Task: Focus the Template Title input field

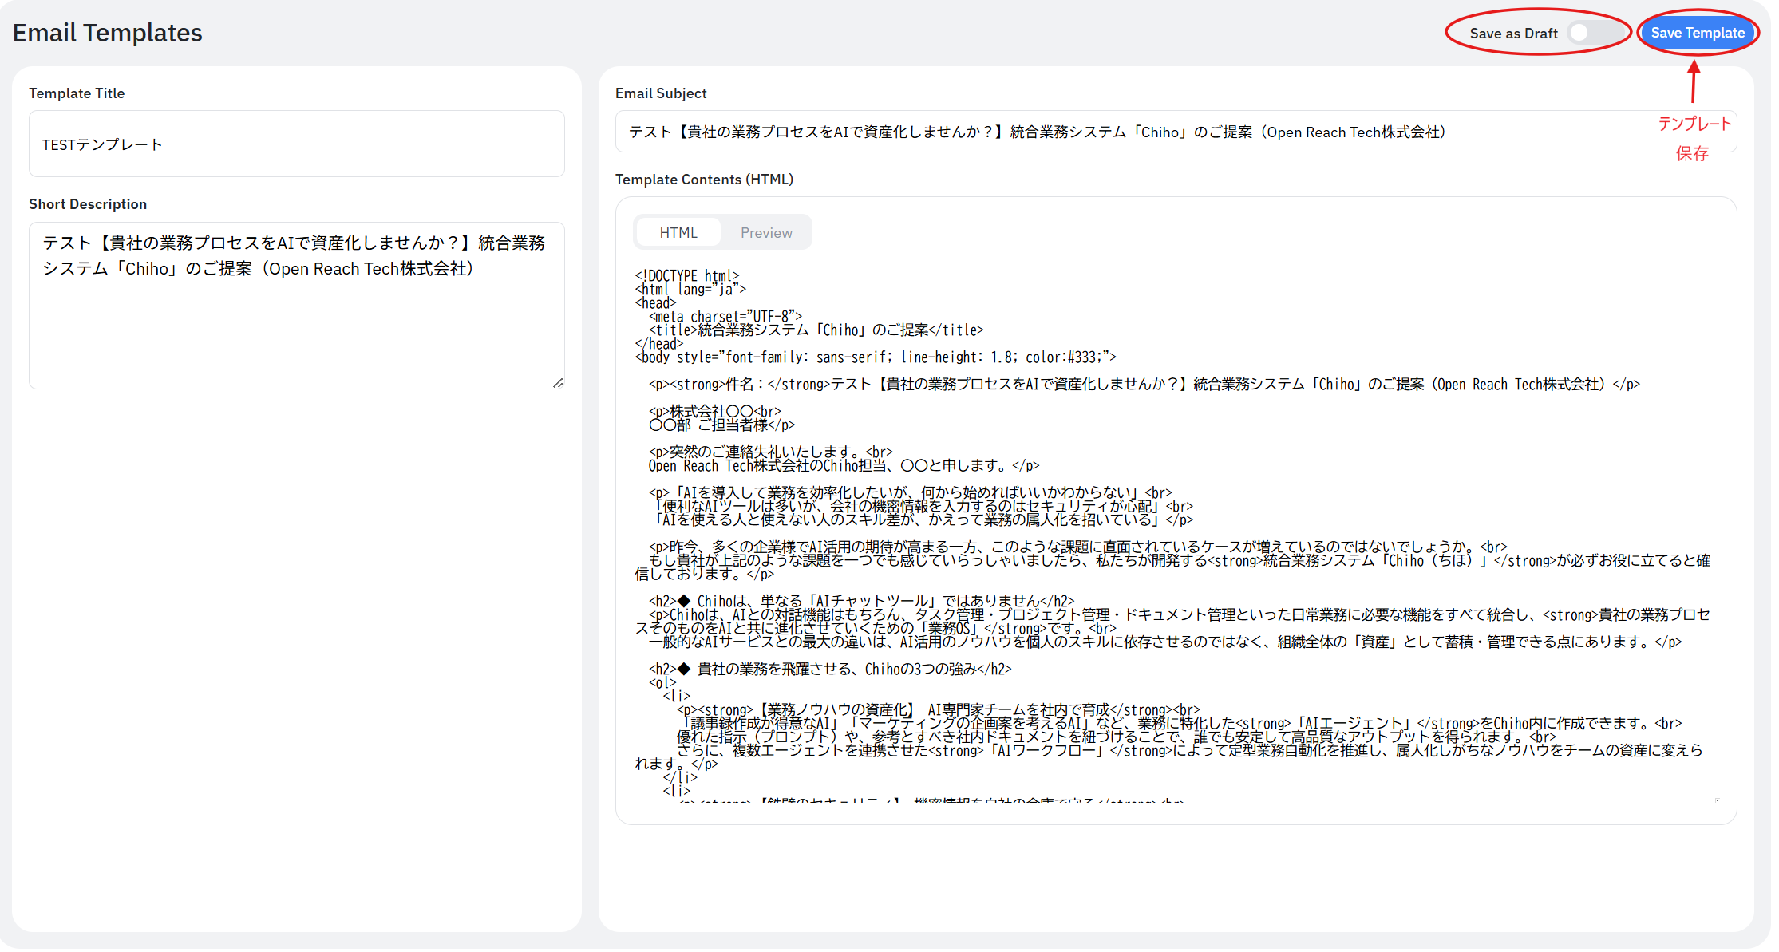Action: [296, 144]
